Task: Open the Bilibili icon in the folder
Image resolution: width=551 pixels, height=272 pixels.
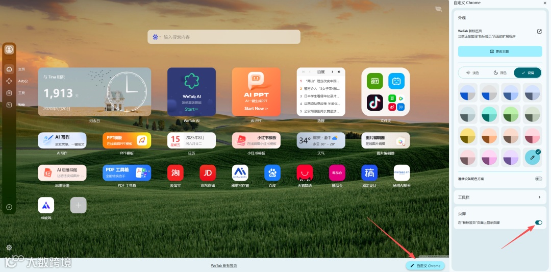Action: (396, 81)
